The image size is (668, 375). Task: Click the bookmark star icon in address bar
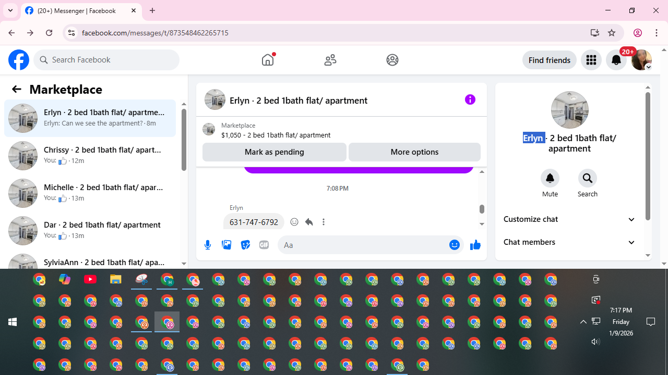612,33
